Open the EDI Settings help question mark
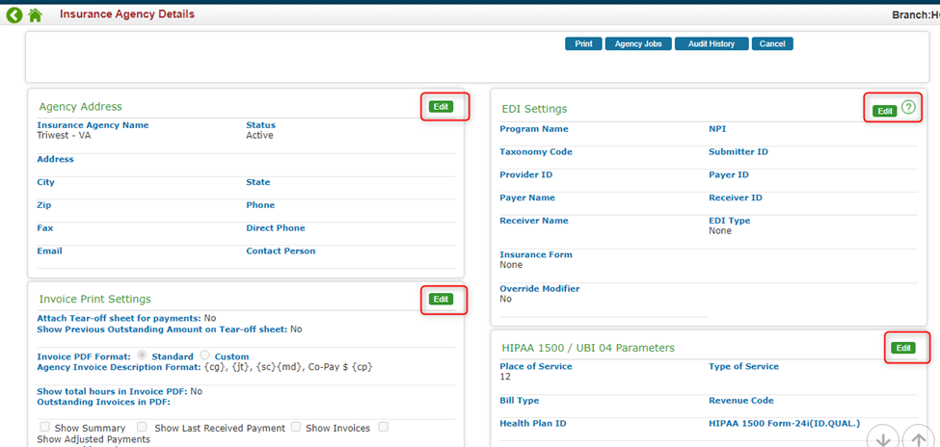This screenshot has height=447, width=940. tap(908, 109)
